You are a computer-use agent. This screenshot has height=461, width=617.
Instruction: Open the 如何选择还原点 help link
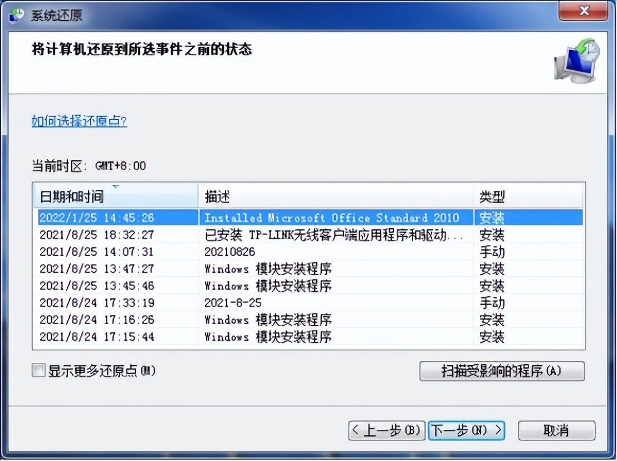click(x=80, y=121)
